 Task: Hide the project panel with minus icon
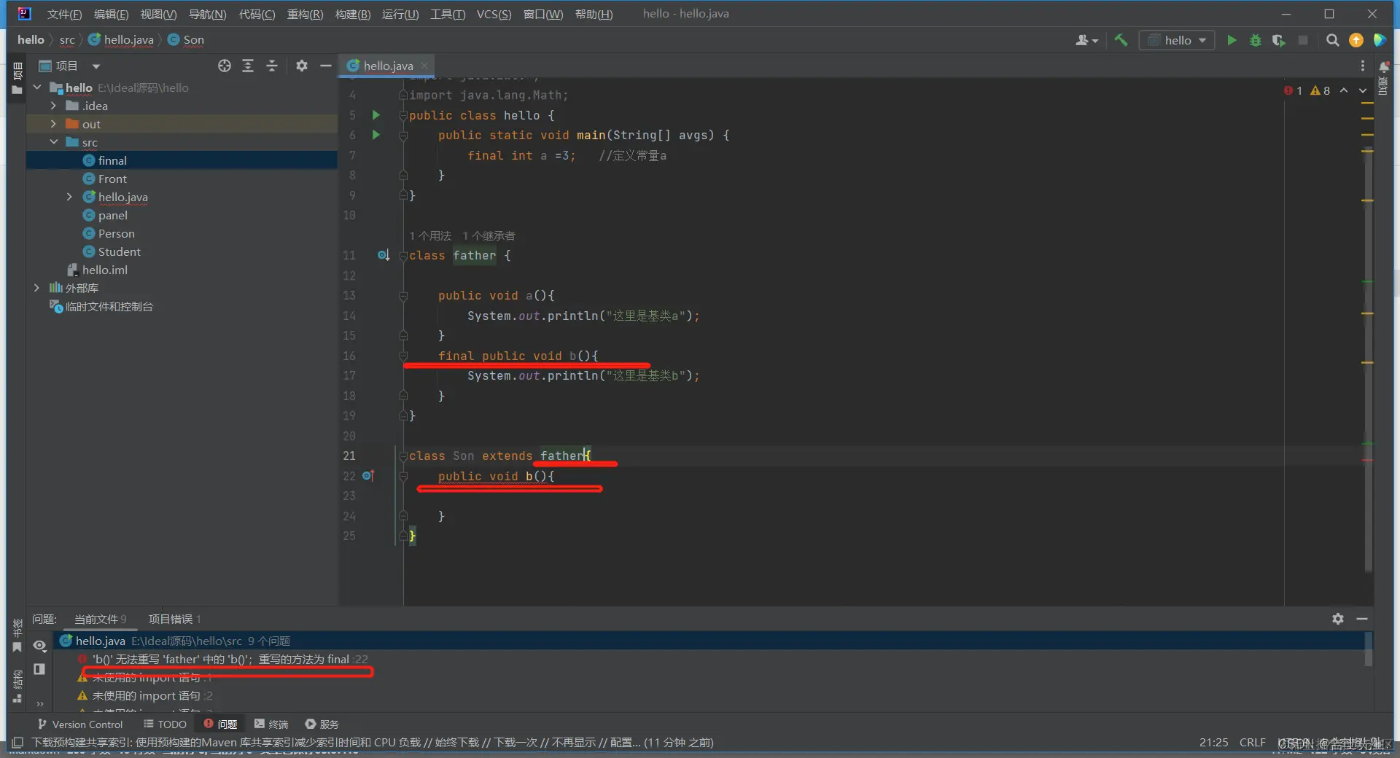pos(326,66)
